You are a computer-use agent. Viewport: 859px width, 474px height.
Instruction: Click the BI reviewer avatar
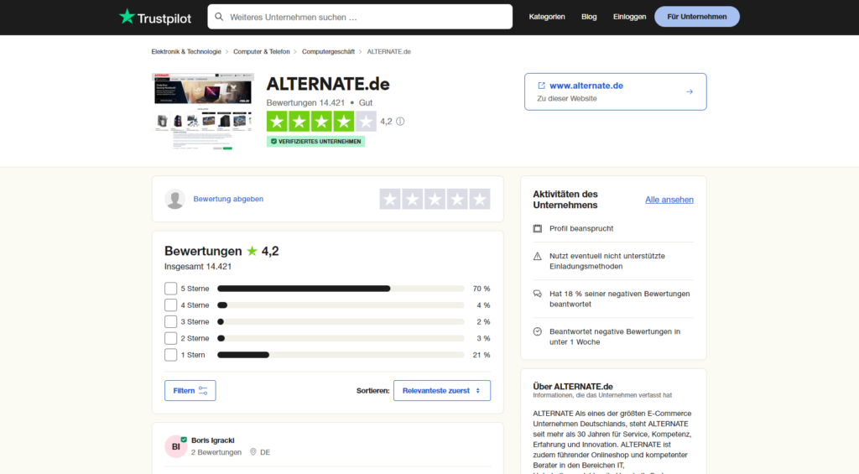(176, 446)
